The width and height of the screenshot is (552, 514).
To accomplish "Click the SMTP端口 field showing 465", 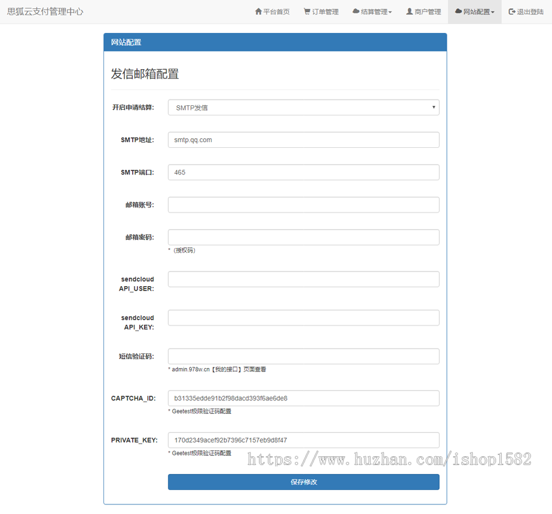I will pos(303,172).
